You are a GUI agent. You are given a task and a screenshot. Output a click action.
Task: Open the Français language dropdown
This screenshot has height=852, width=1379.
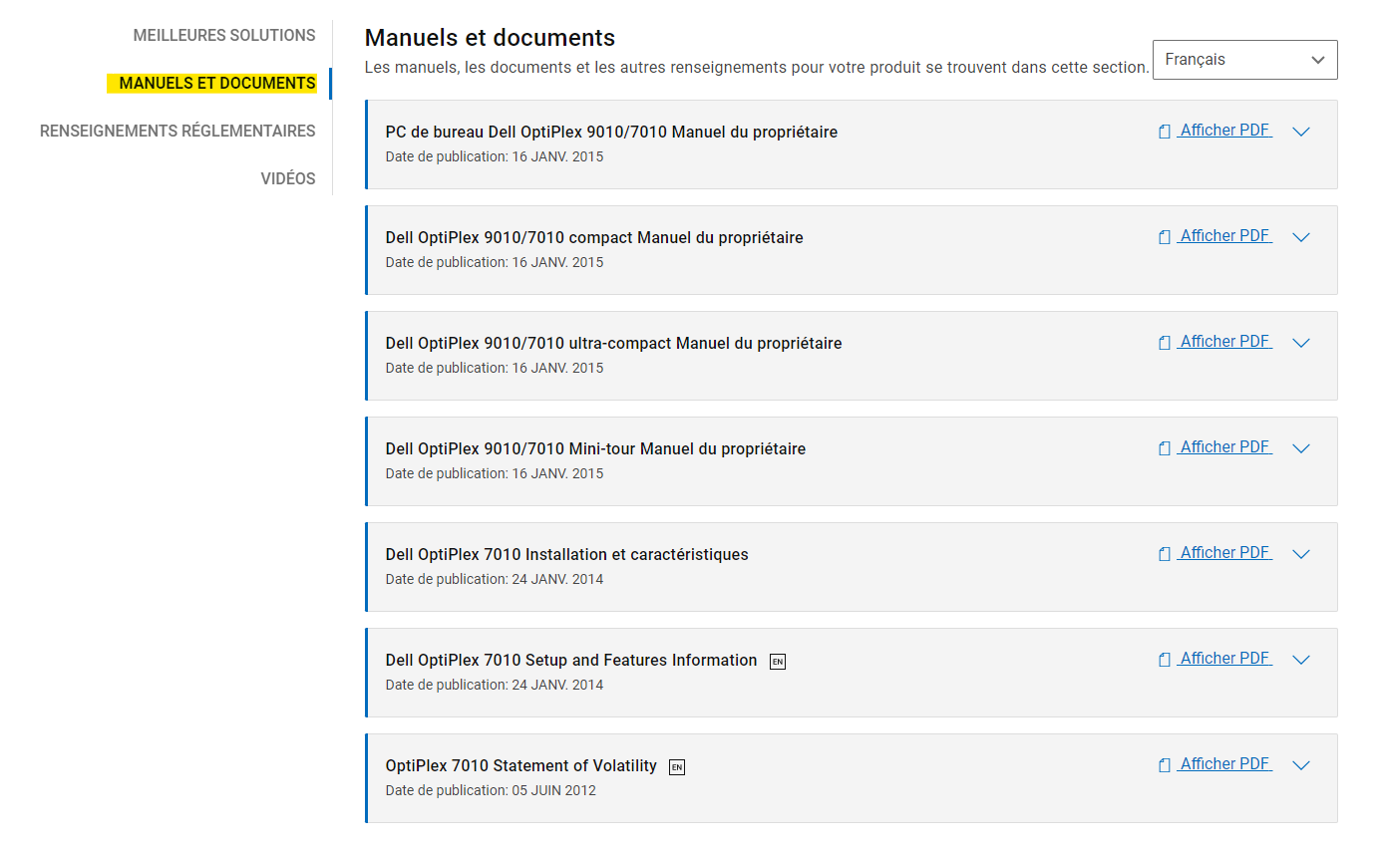coord(1244,60)
